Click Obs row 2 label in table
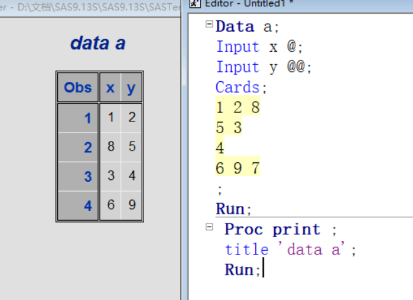The height and width of the screenshot is (300, 413). coord(78,147)
